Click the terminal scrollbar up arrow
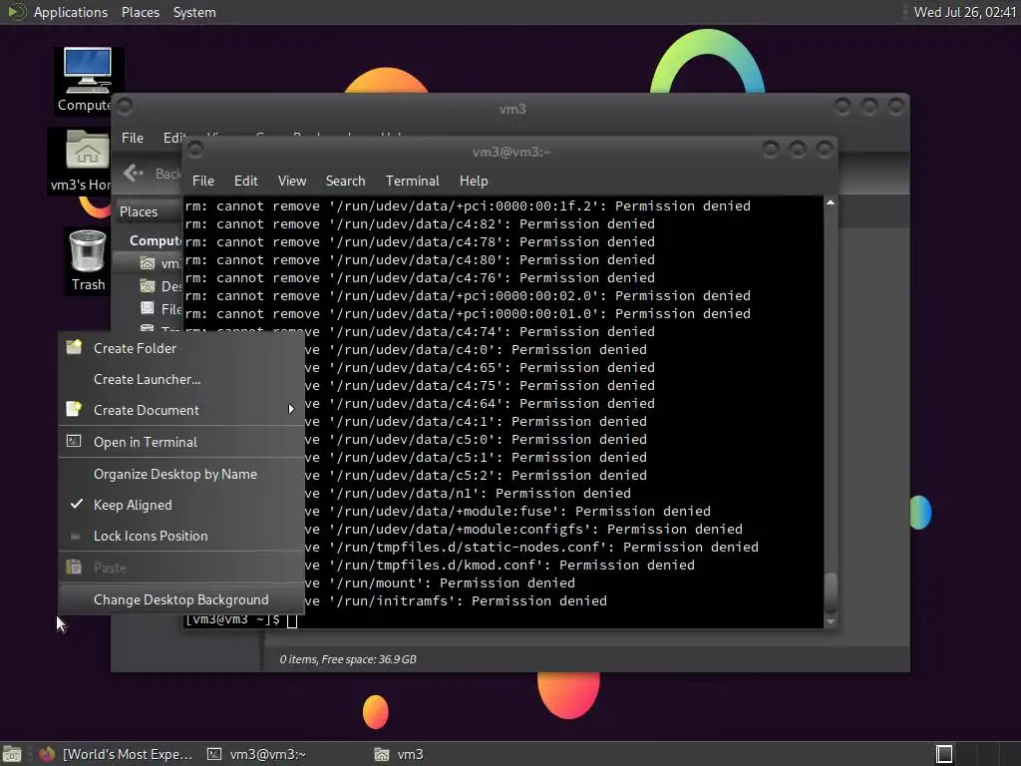Image resolution: width=1021 pixels, height=766 pixels. tap(831, 202)
